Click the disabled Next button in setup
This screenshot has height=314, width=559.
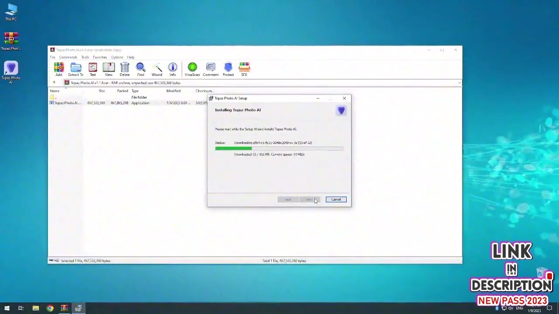coord(310,199)
